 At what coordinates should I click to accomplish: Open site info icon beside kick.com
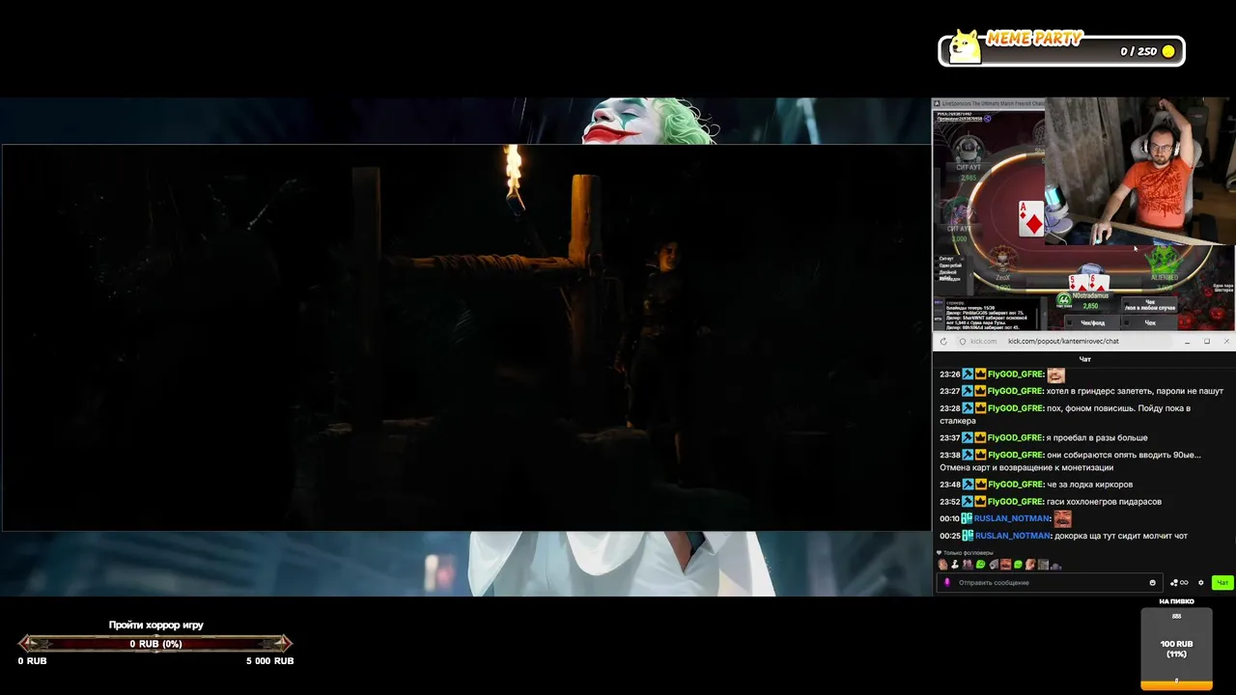click(962, 341)
